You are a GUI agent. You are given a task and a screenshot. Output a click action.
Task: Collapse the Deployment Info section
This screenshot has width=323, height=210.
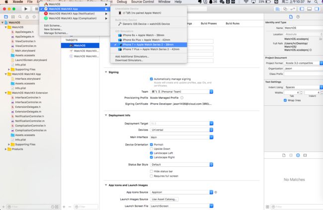pos(106,115)
